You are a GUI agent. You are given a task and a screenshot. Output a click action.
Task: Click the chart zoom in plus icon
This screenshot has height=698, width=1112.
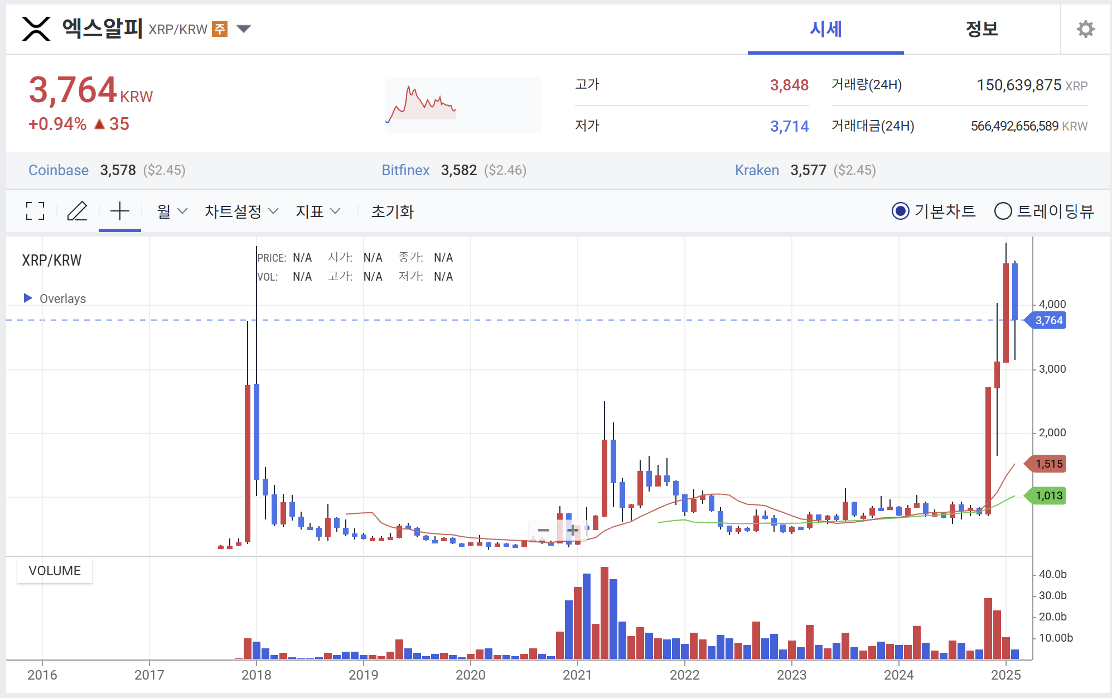572,530
